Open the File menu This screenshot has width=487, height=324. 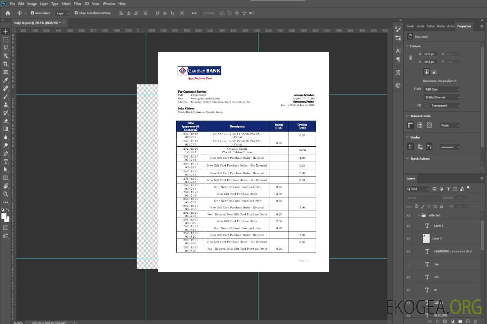[x=13, y=4]
